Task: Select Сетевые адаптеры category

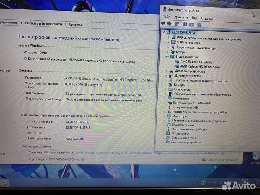Action: (183, 138)
